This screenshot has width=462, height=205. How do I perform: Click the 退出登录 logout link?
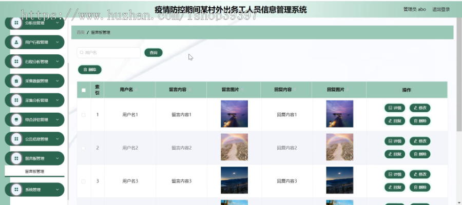[x=441, y=9]
